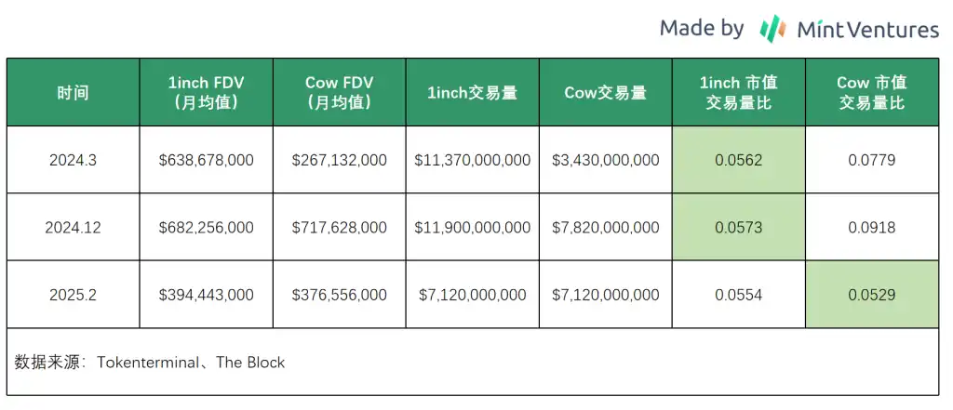This screenshot has height=410, width=953.
Task: Select the 2025.2 row date cell
Action: 73,295
